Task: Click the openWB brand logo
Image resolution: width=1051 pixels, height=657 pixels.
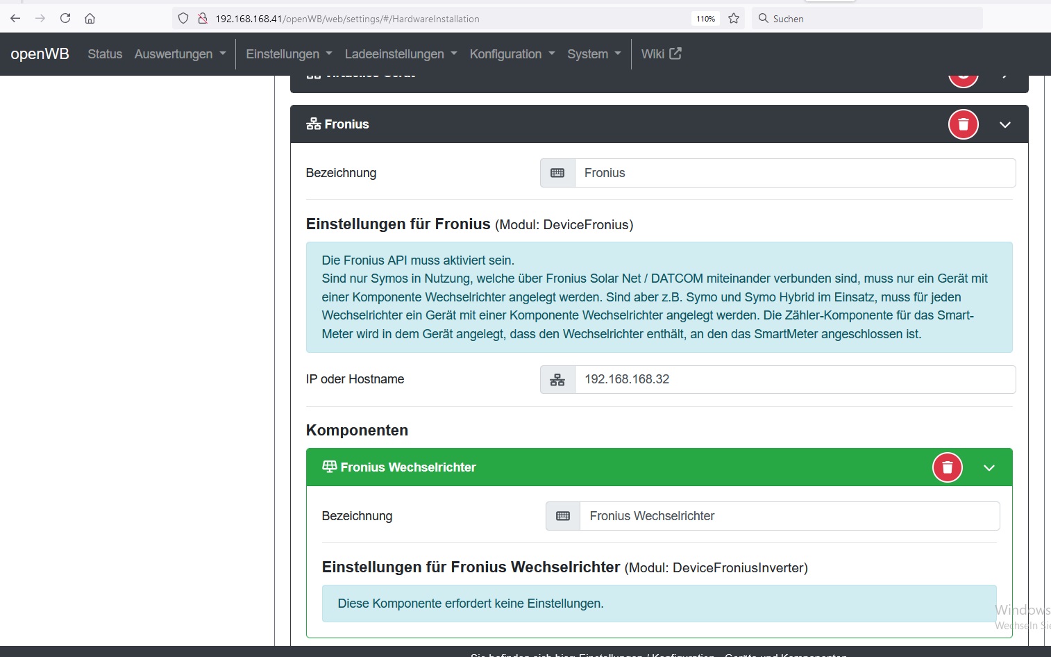Action: tap(40, 54)
